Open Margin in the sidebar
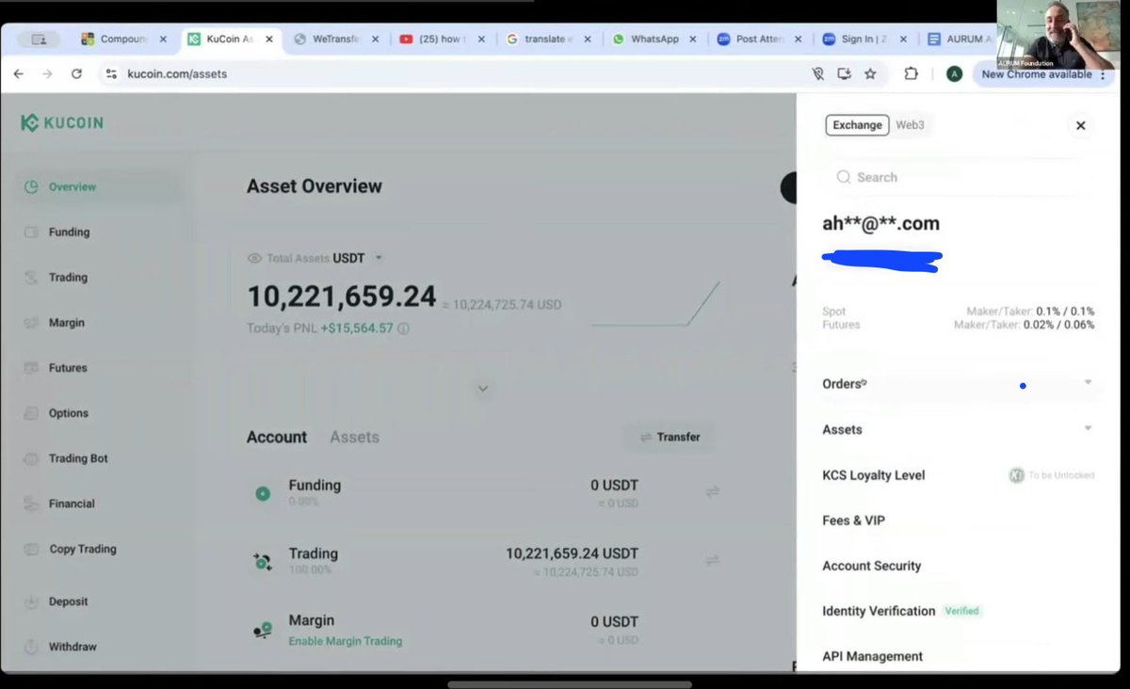 [x=67, y=322]
